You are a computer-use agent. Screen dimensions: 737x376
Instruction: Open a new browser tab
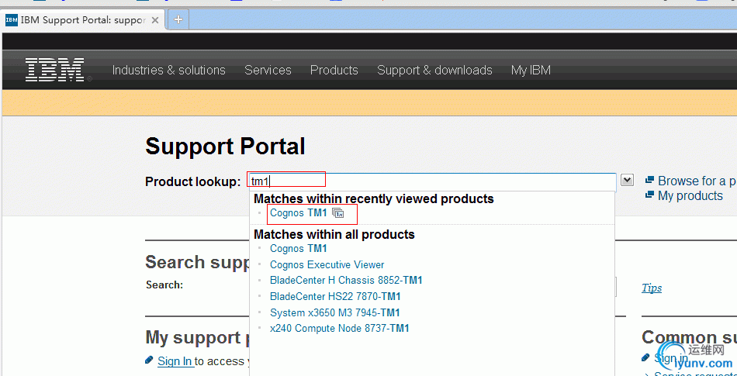(x=178, y=19)
